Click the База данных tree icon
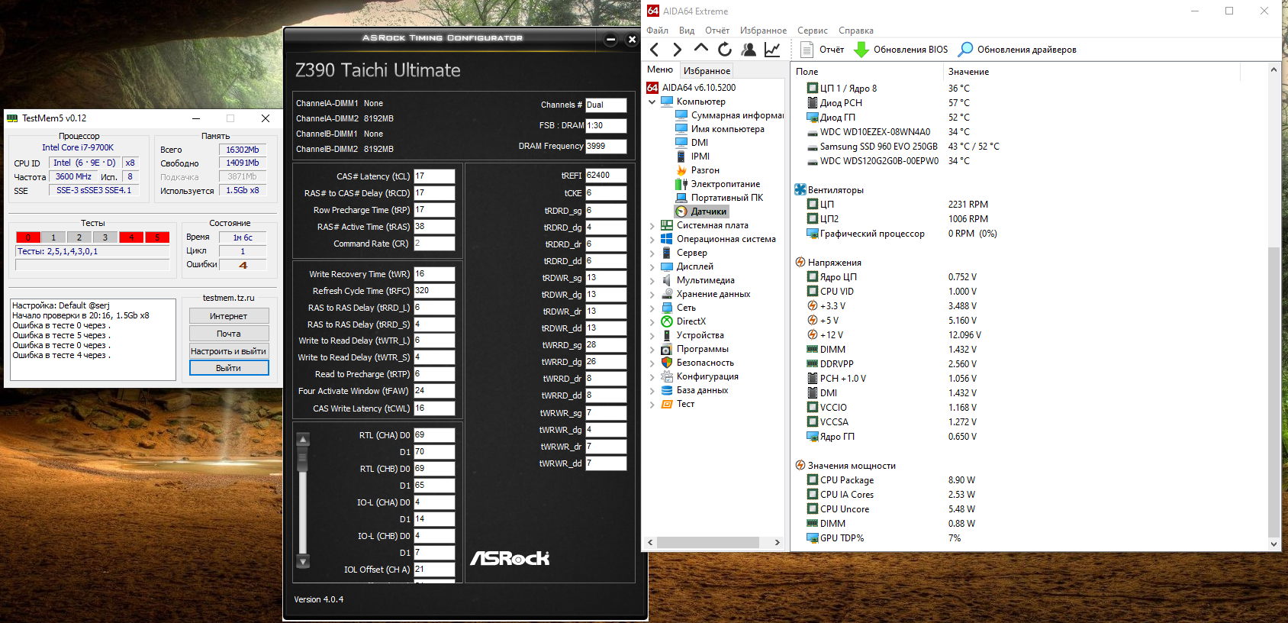Image resolution: width=1288 pixels, height=623 pixels. coord(667,390)
